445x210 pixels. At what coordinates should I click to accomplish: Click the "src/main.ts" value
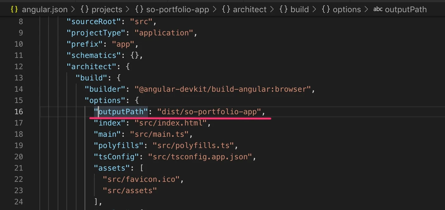click(x=159, y=134)
